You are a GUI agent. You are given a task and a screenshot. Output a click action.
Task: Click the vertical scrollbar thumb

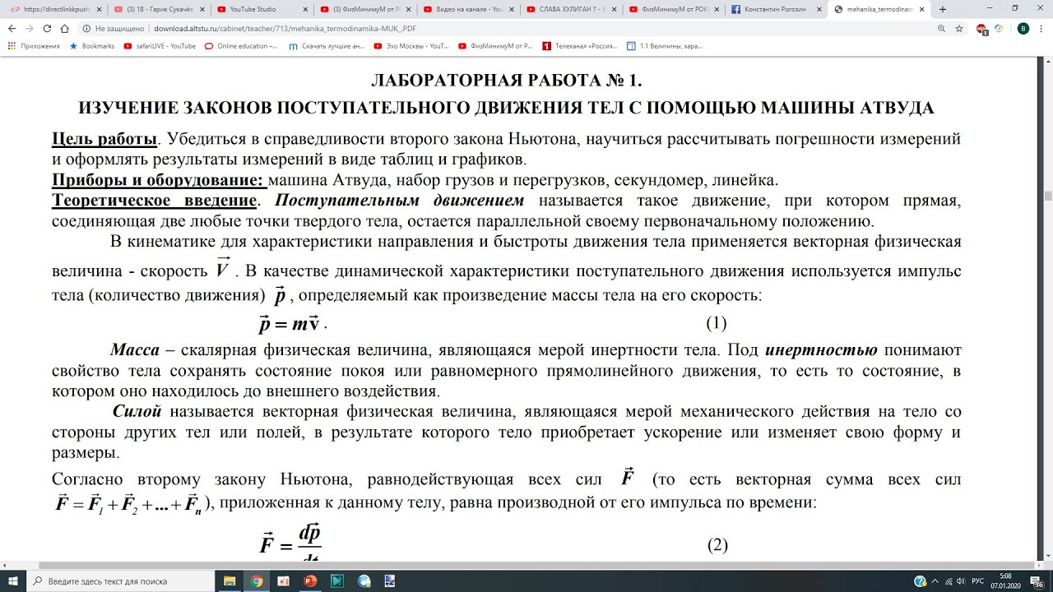[x=1047, y=197]
